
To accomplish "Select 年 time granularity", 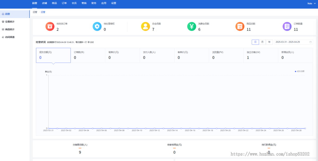I will (x=269, y=42).
